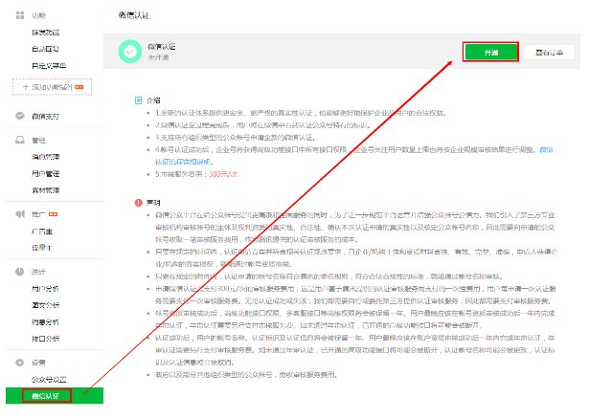Viewport: 589px width, 419px height.
Task: Click the 统计 pie chart icon
Action: [x=20, y=272]
